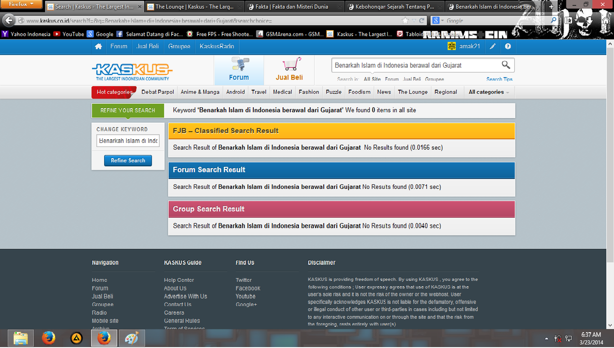Open Free FPS bookmark
Viewport: 614px width, 348px height.
click(x=219, y=34)
